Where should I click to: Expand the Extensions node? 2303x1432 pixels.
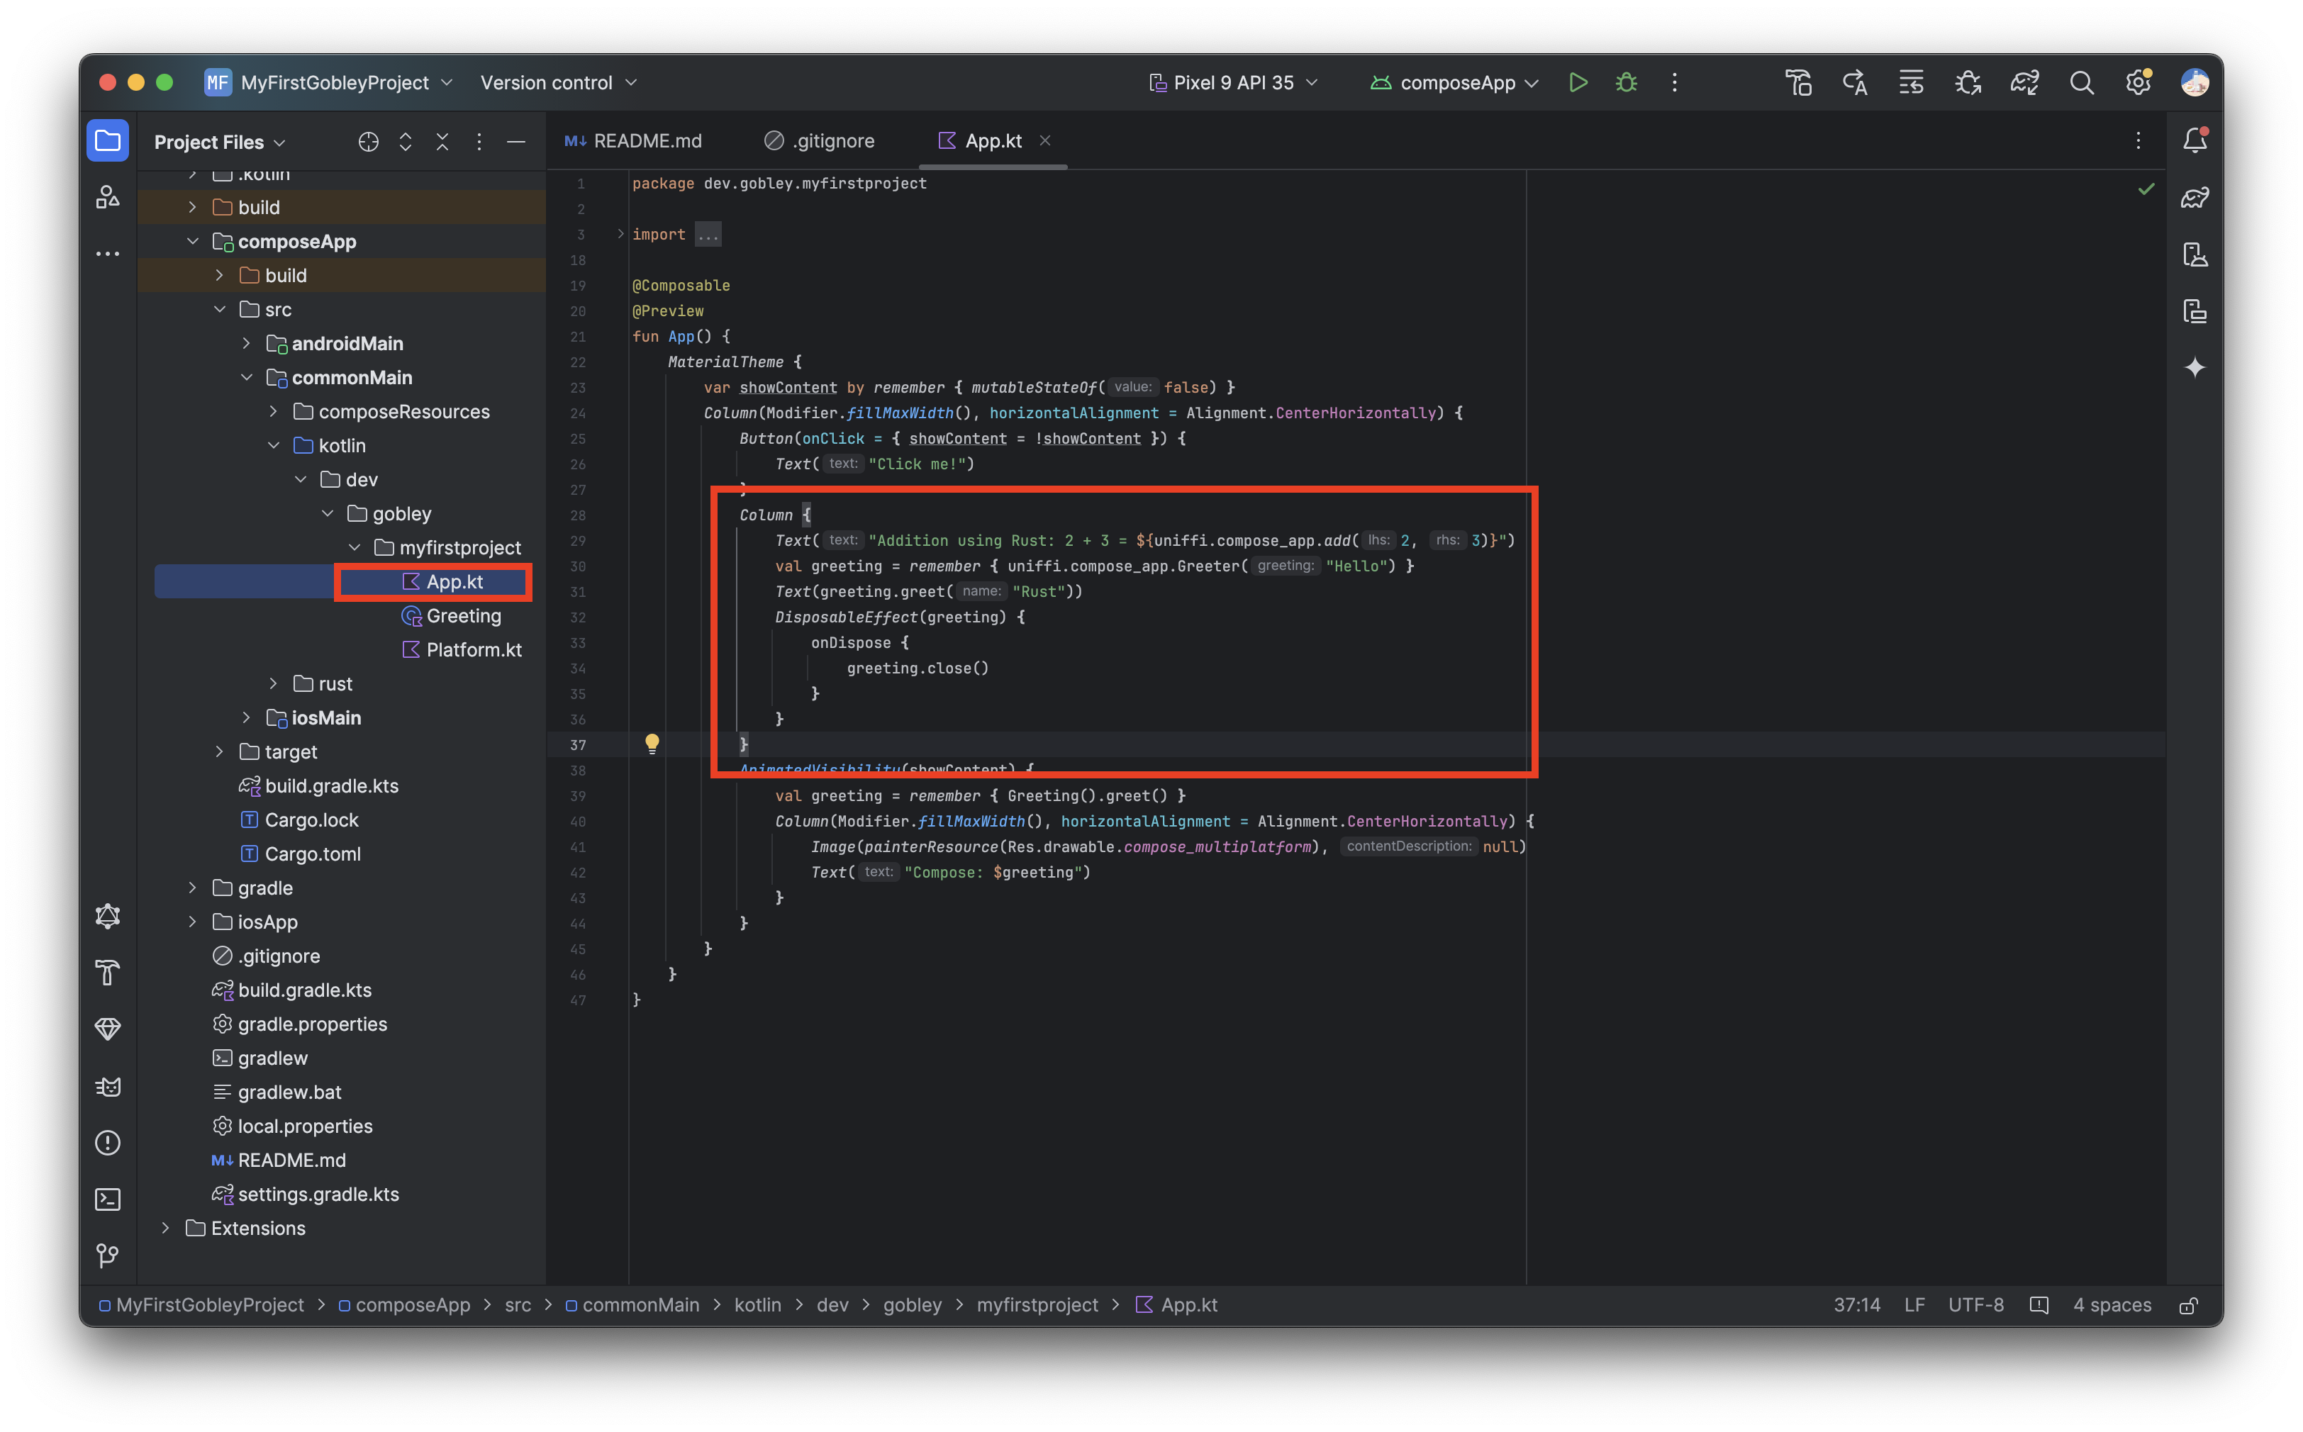point(166,1229)
